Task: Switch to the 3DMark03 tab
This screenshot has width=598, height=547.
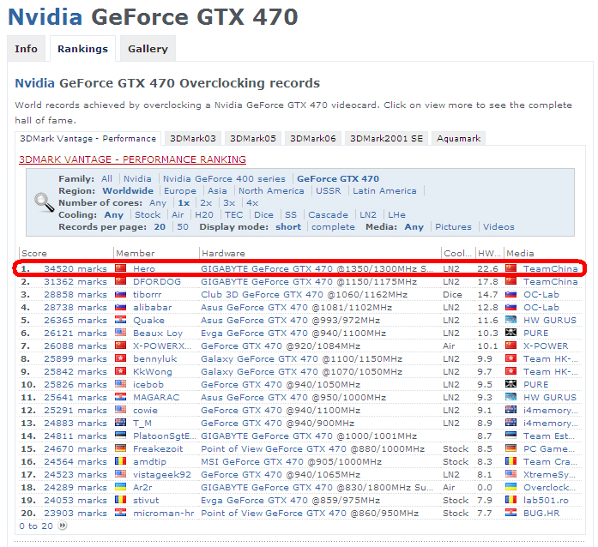Action: click(x=193, y=138)
